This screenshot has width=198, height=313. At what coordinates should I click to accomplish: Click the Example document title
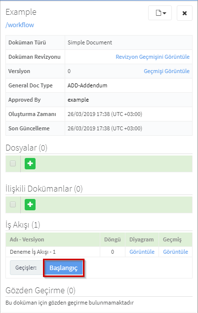[21, 12]
